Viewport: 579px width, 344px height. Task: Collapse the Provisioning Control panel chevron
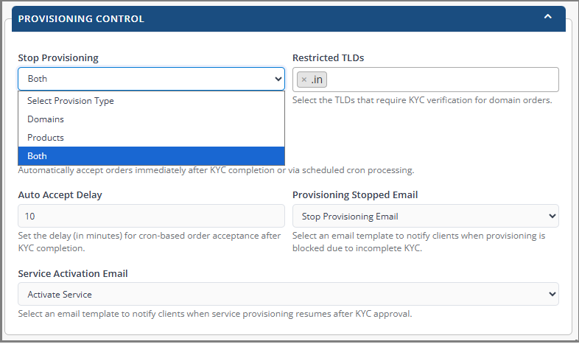tap(547, 17)
